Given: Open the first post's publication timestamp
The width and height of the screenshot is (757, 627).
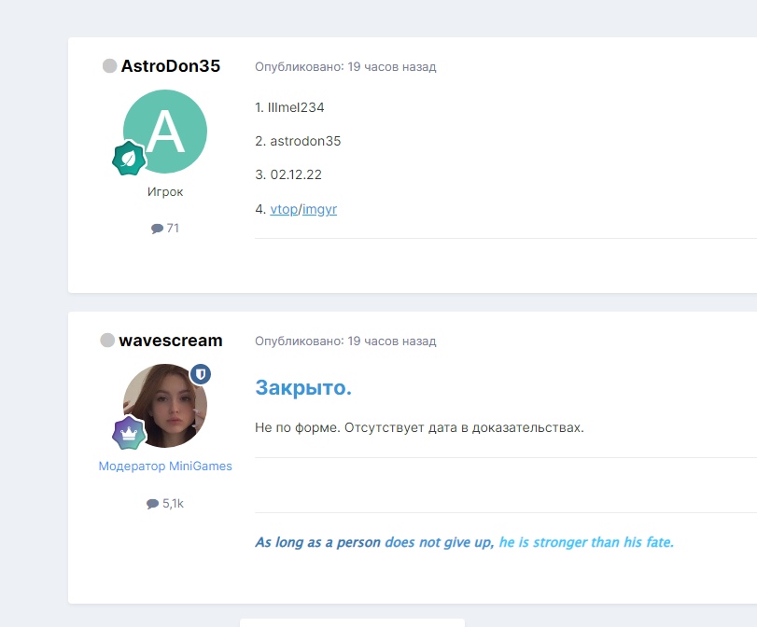Looking at the screenshot, I should [345, 67].
